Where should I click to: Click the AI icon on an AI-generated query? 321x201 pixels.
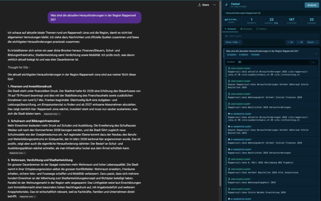[x=229, y=114]
